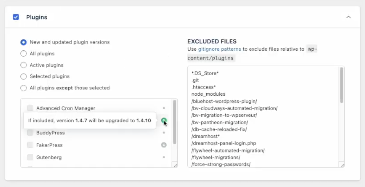Tick the Advanced Cron Manager checkbox
The width and height of the screenshot is (365, 187).
pos(30,108)
